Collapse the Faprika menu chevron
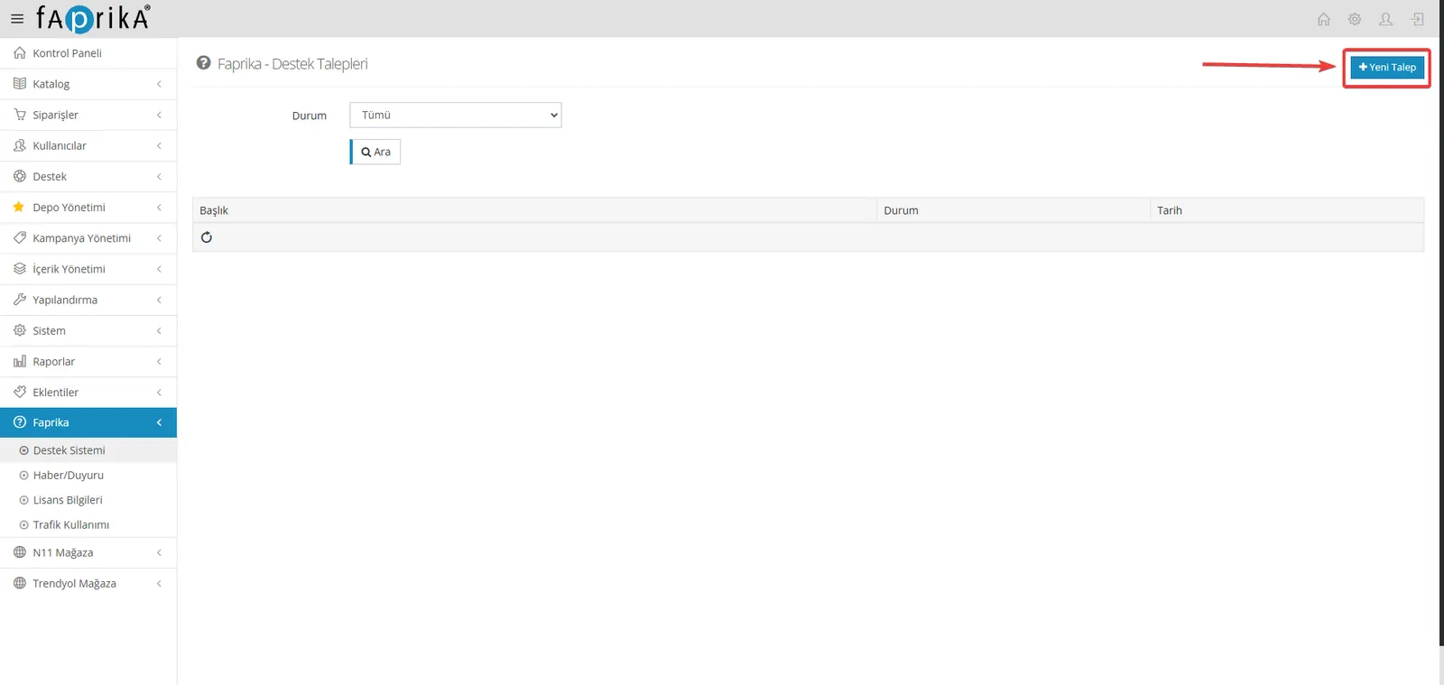The height and width of the screenshot is (685, 1444). tap(159, 422)
